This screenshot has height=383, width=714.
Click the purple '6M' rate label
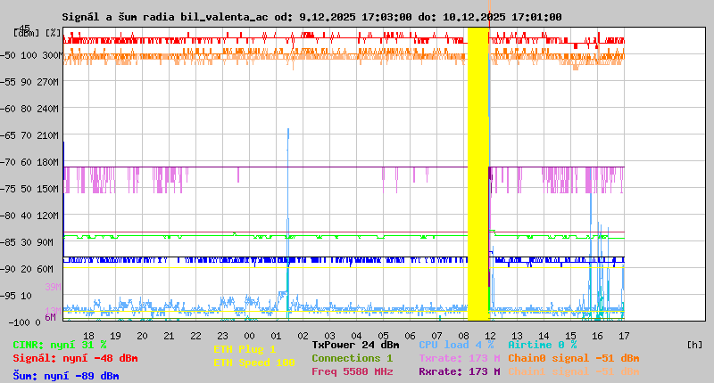pyautogui.click(x=51, y=317)
